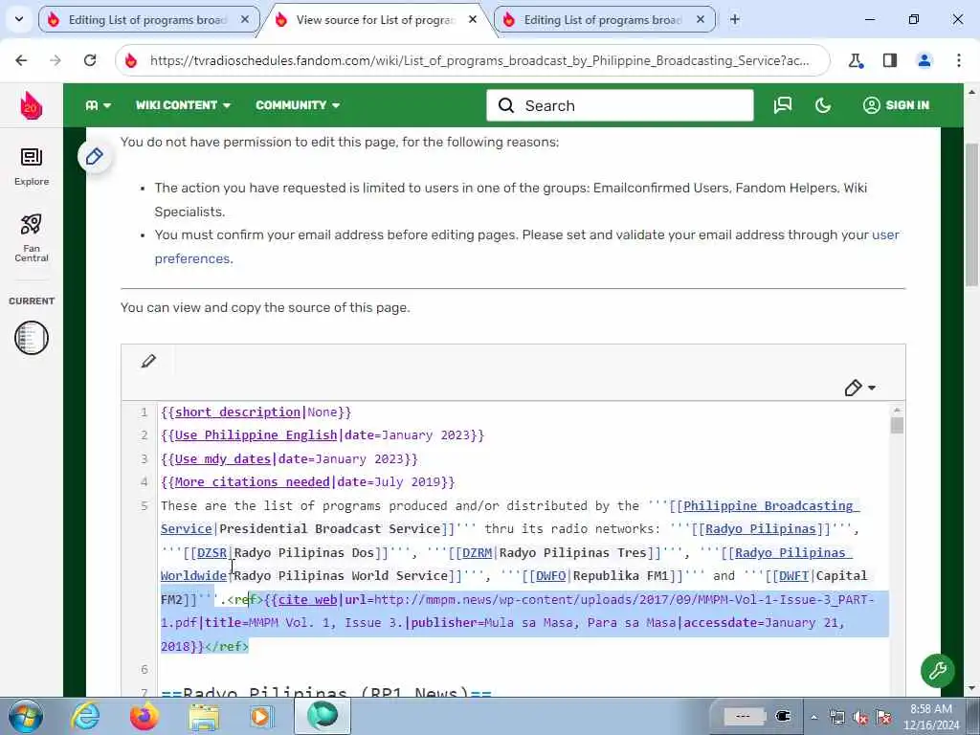Go forward in browser history
This screenshot has width=980, height=735.
(56, 60)
